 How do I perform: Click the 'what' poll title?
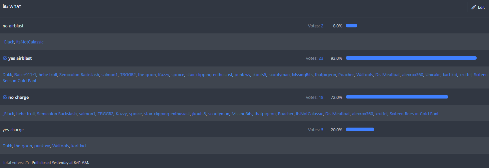(x=15, y=6)
